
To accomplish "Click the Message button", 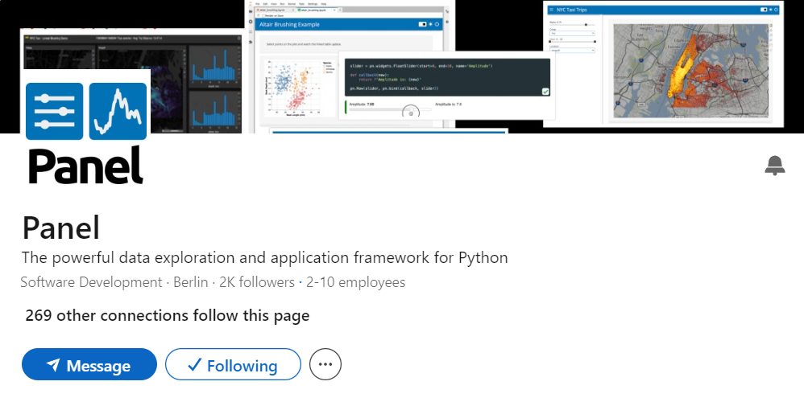I will 89,365.
